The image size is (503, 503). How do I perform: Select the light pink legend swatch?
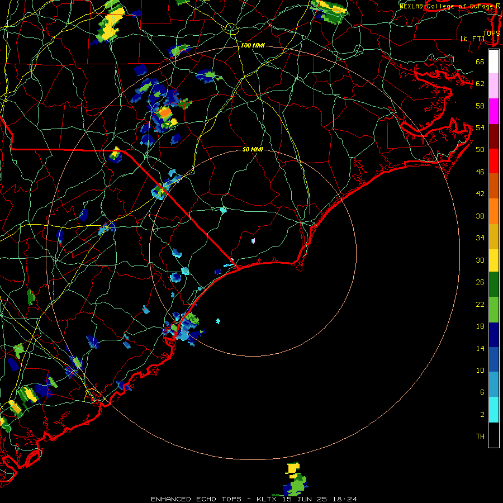coord(493,86)
